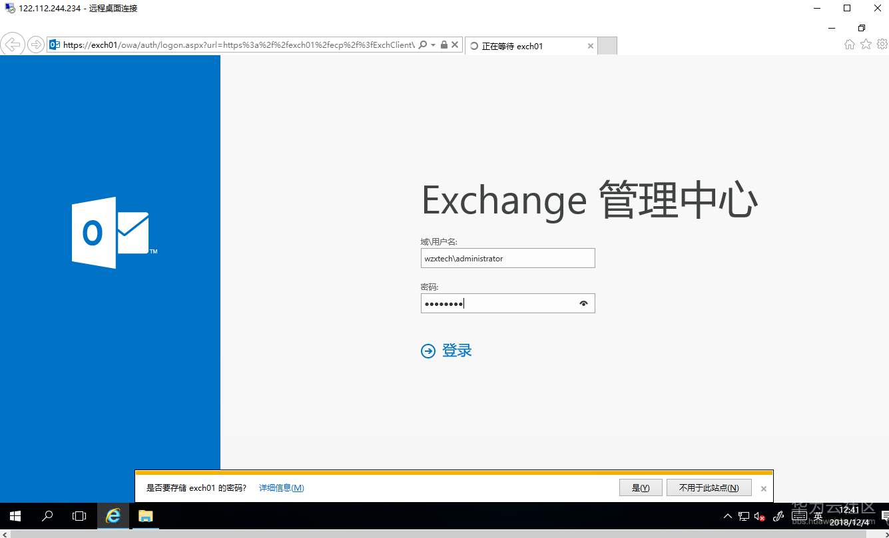Image resolution: width=889 pixels, height=538 pixels.
Task: Open Internet Explorer settings via gear icon
Action: 882,44
